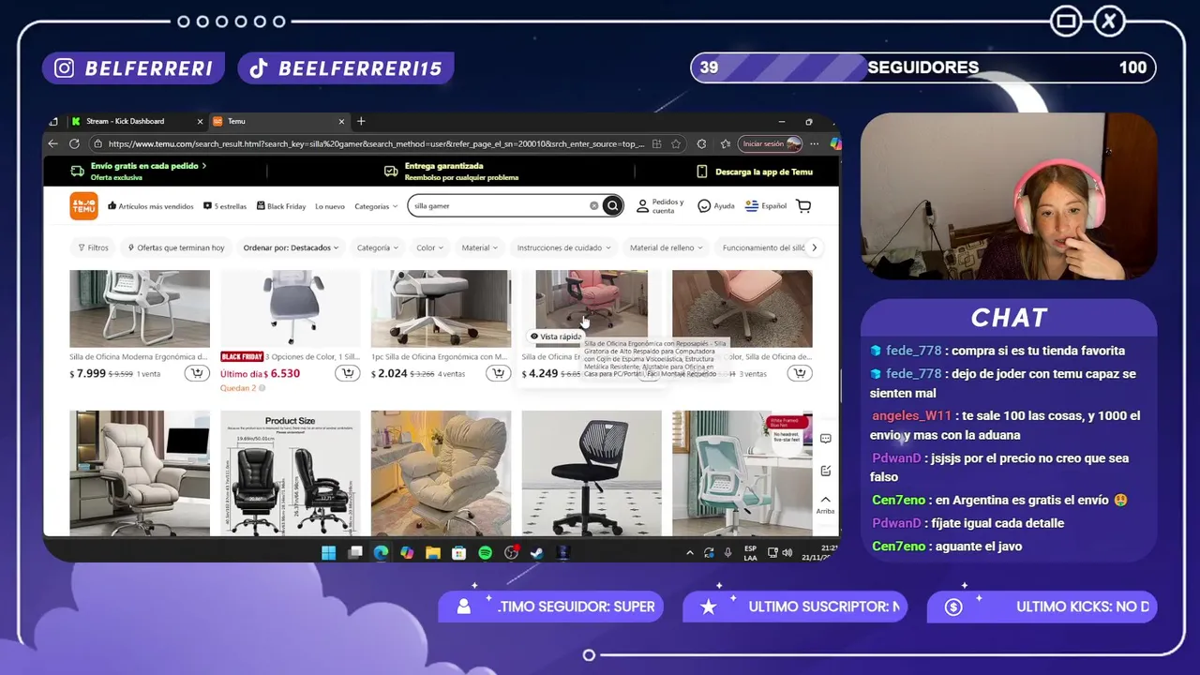Click the BELFERRERI Instagram badge

click(134, 68)
